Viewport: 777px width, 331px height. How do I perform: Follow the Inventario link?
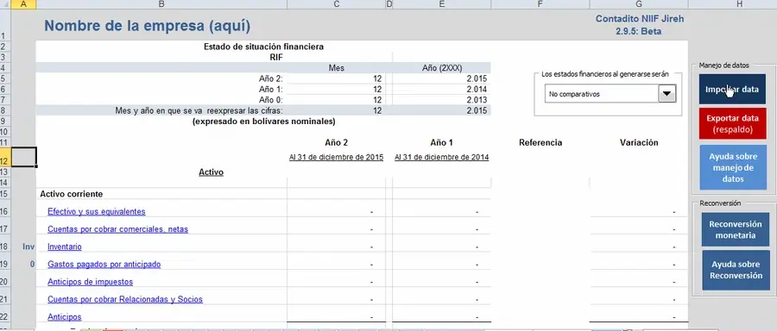coord(65,247)
